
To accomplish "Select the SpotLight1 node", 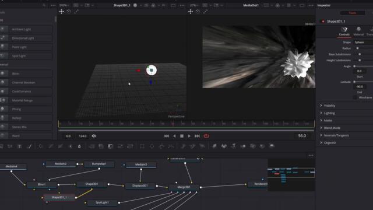I will pyautogui.click(x=103, y=202).
